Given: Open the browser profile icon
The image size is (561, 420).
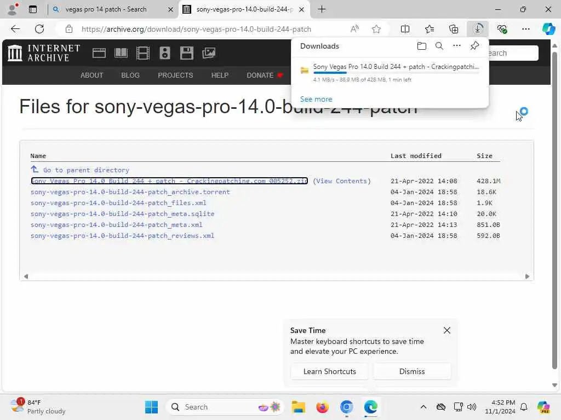Looking at the screenshot, I should [13, 9].
